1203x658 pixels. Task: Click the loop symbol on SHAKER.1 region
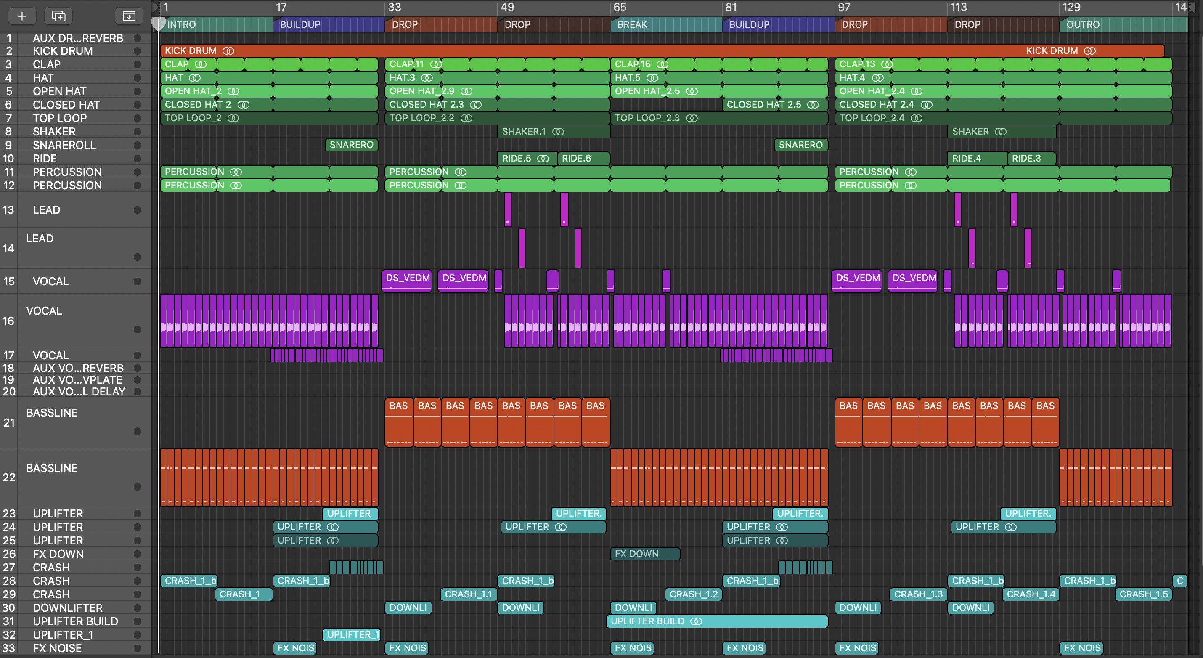558,132
